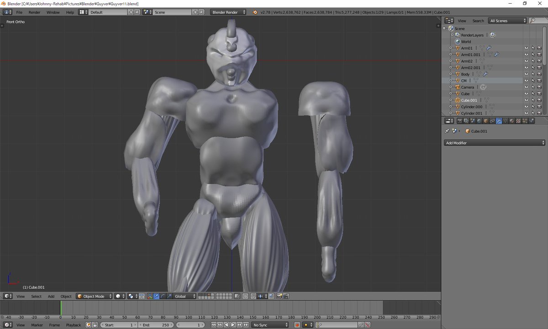Select the scale manipulator icon
The width and height of the screenshot is (548, 329).
tap(169, 296)
